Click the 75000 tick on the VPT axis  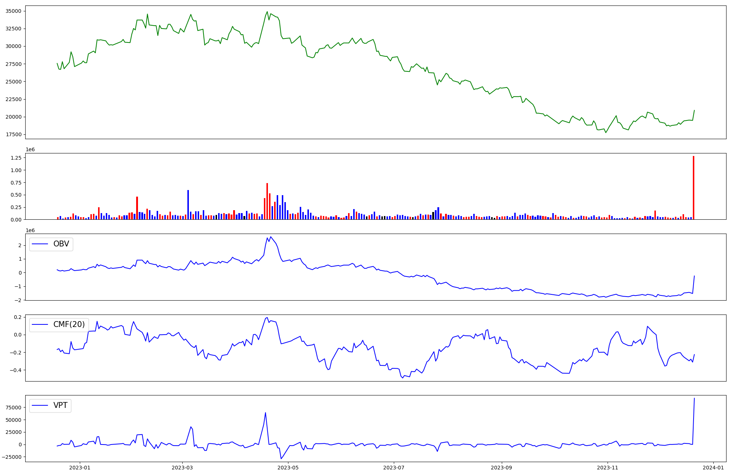pyautogui.click(x=14, y=408)
